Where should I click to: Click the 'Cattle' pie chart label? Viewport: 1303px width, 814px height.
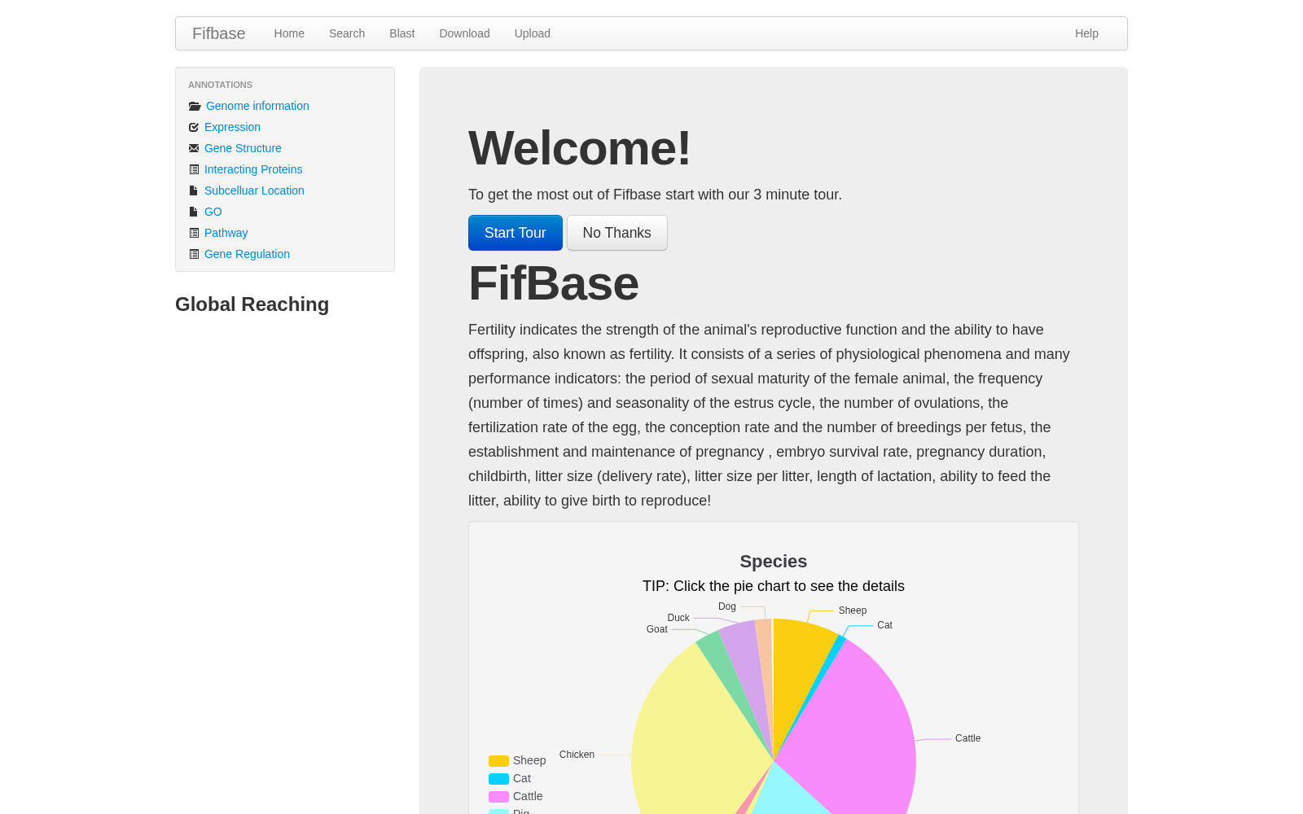(x=967, y=738)
